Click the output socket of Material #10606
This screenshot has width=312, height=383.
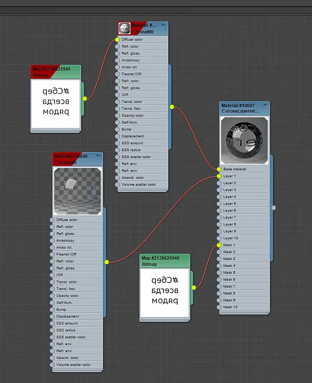click(107, 262)
